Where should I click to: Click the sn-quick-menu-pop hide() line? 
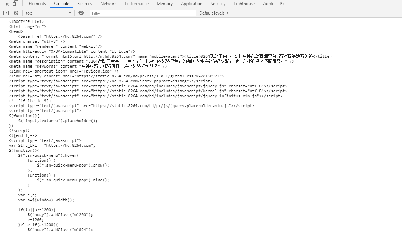click(x=73, y=180)
